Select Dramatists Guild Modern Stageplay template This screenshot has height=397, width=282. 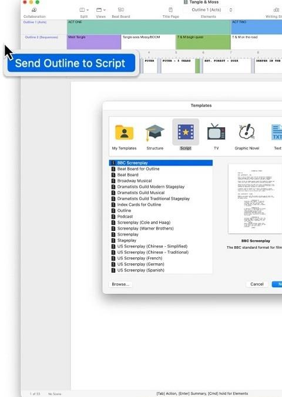coord(161,187)
